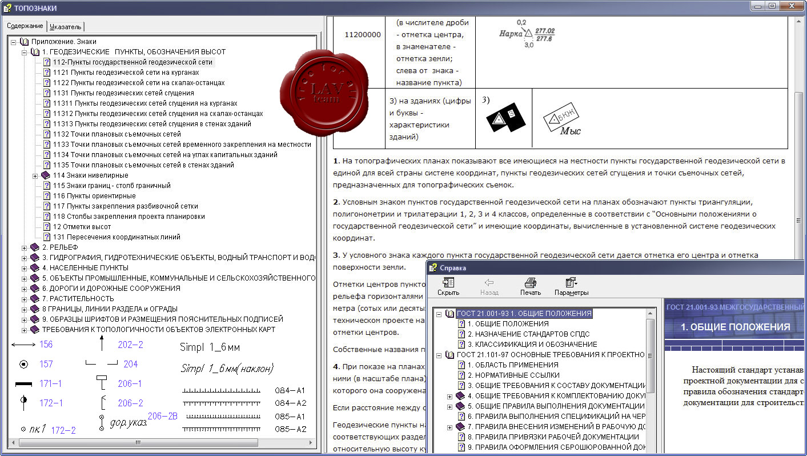Expand the 114 Знаки нивелирные node
Screen dimensions: 807x456
[x=35, y=175]
